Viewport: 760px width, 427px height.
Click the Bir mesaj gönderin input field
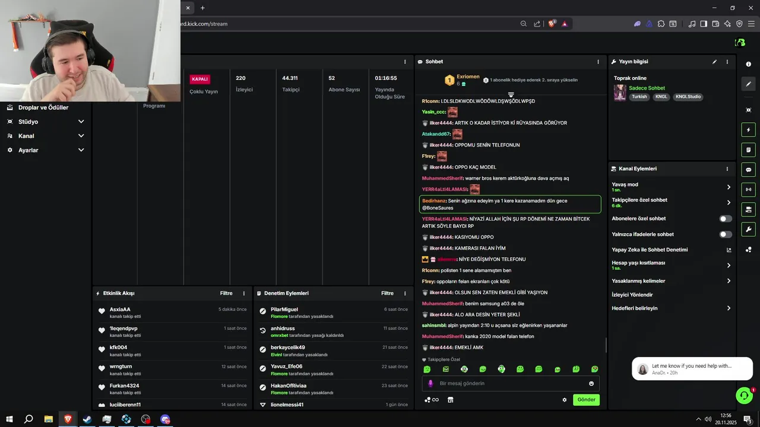tap(511, 384)
